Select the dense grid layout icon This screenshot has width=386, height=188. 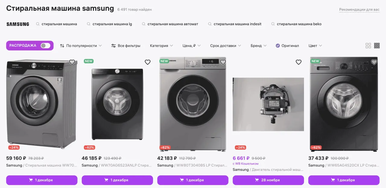pos(377,45)
